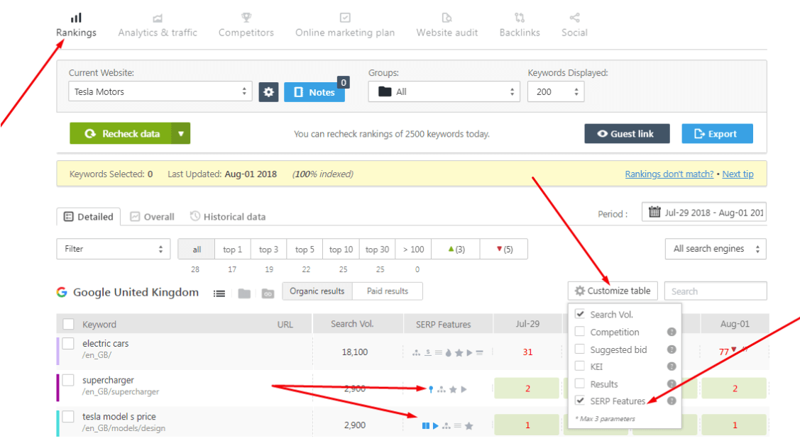This screenshot has height=448, width=800.
Task: Open the Competitors tab
Action: [246, 26]
